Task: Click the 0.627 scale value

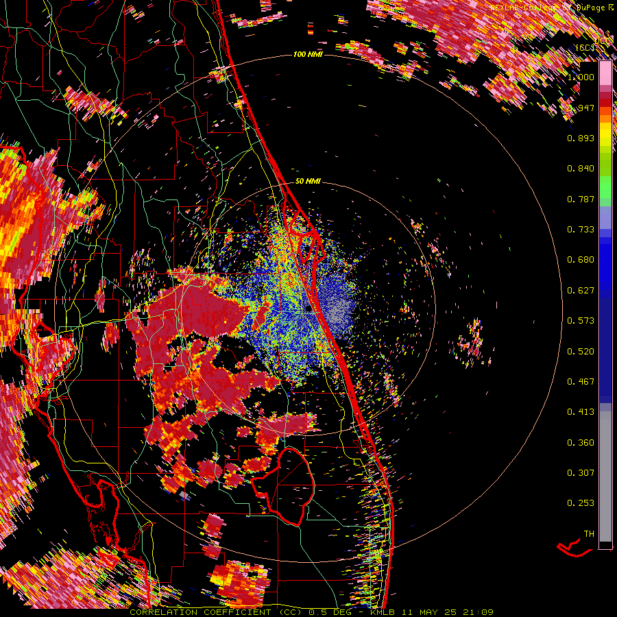Action: pos(581,291)
